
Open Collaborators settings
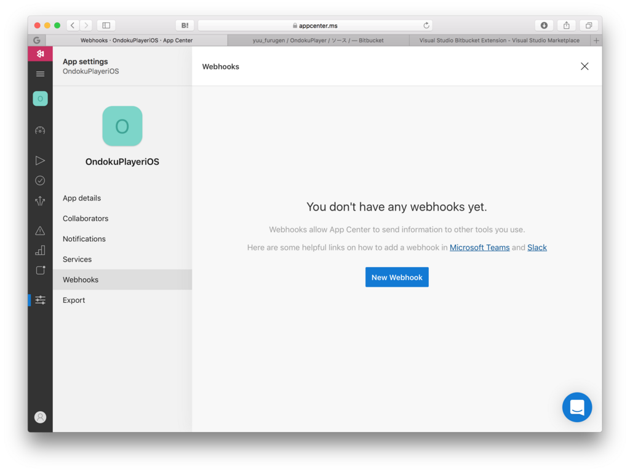(122, 218)
